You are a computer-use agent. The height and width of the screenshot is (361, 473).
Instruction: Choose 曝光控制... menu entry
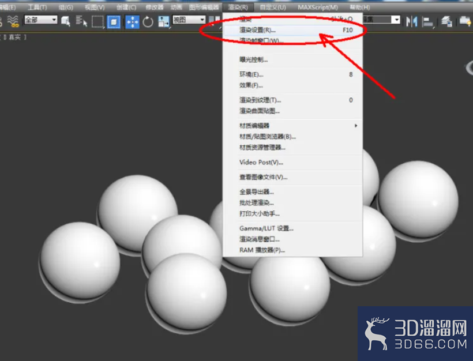point(292,60)
